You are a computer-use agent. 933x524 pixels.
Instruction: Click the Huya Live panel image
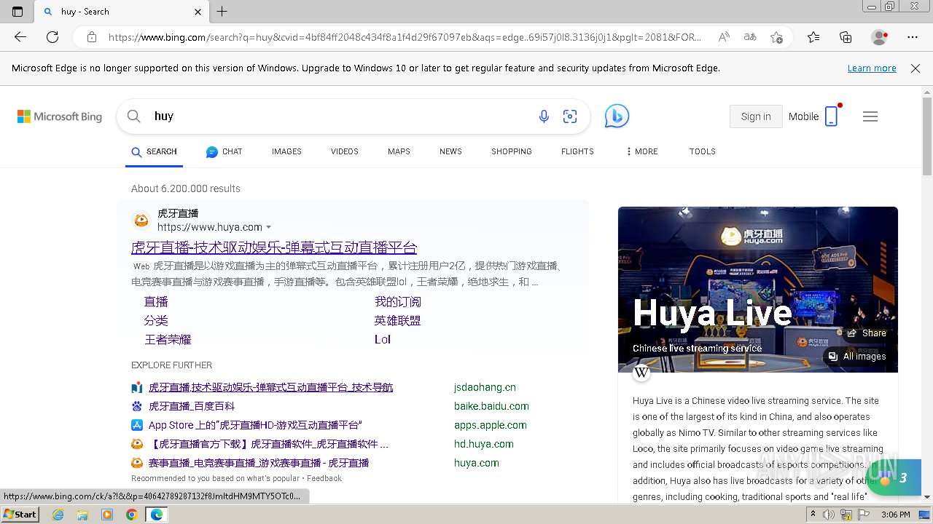pos(758,290)
